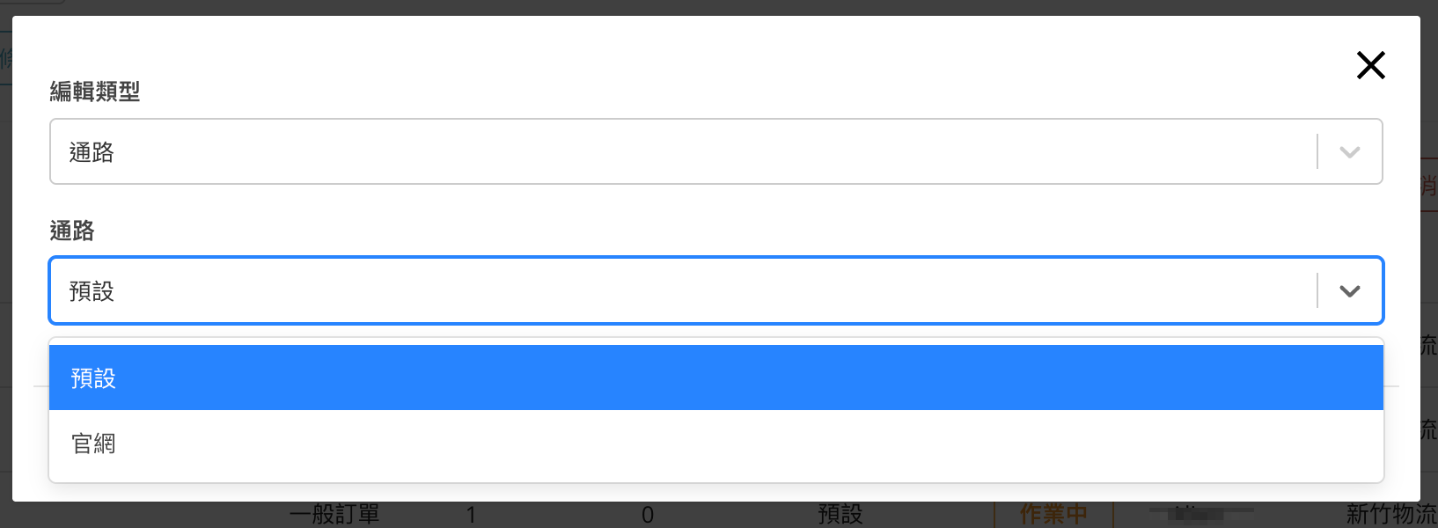
Task: Collapse the 通路 dropdown via its dark chevron
Action: (x=1349, y=291)
